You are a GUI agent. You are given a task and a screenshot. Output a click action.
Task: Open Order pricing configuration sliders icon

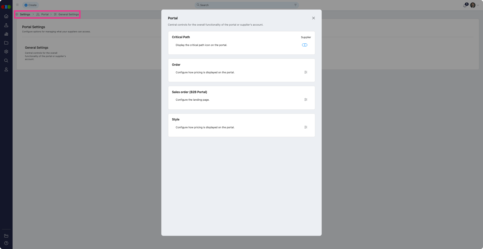[x=306, y=72]
